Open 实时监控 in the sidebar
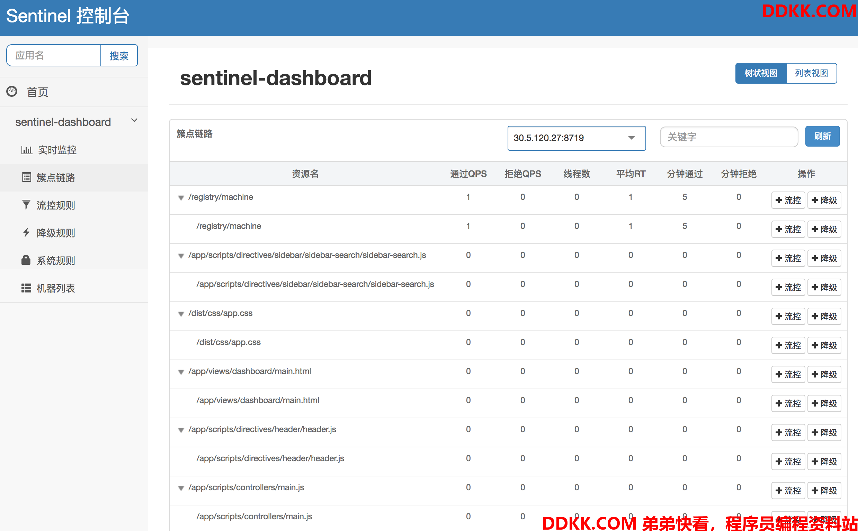Viewport: 858px width, 531px height. pos(74,150)
